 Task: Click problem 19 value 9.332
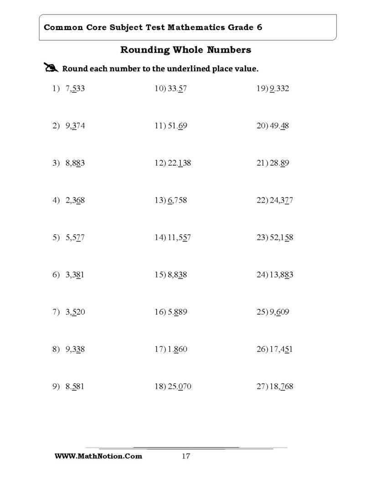click(279, 89)
